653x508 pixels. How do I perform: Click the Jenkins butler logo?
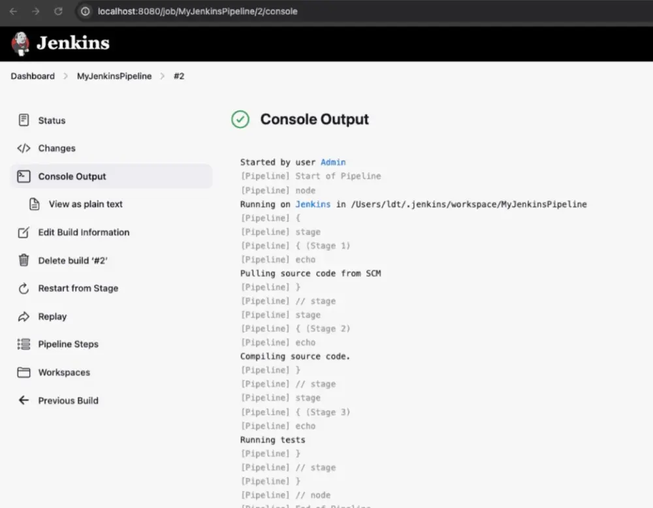[20, 44]
